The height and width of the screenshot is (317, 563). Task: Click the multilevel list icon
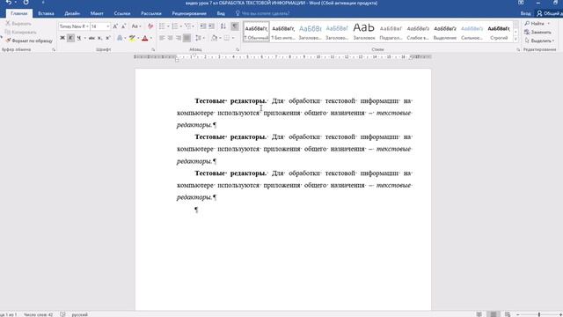click(x=187, y=26)
